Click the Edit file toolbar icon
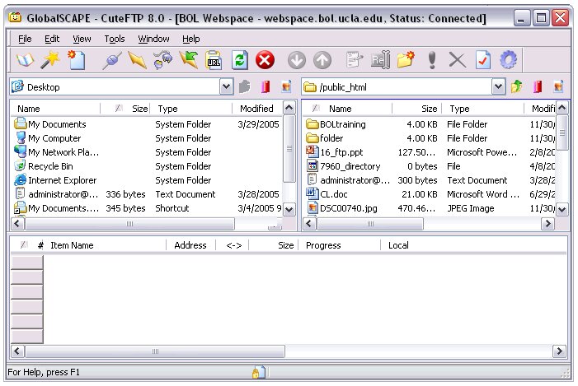578x386 pixels. (x=355, y=60)
